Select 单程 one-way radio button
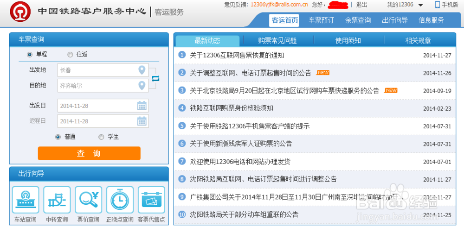Image resolution: width=464 pixels, height=233 pixels. coord(30,55)
